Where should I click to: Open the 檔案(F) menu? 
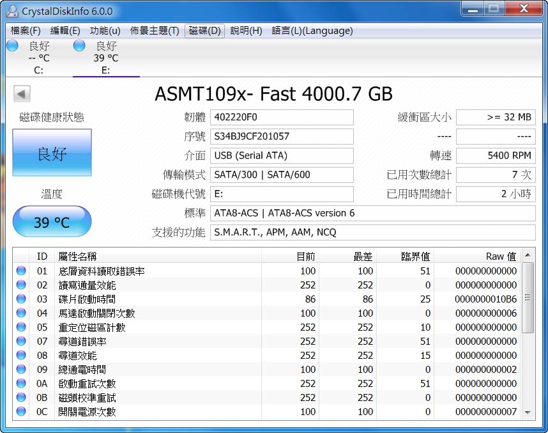[26, 31]
